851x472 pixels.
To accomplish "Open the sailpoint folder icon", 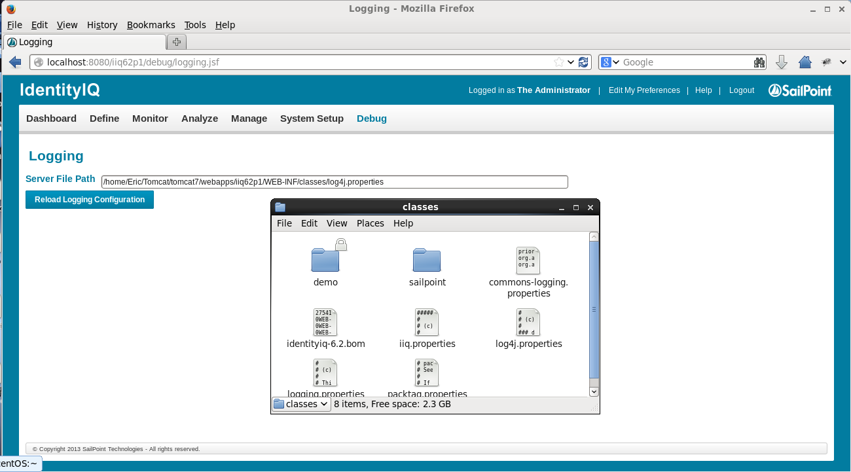I will 427,260.
